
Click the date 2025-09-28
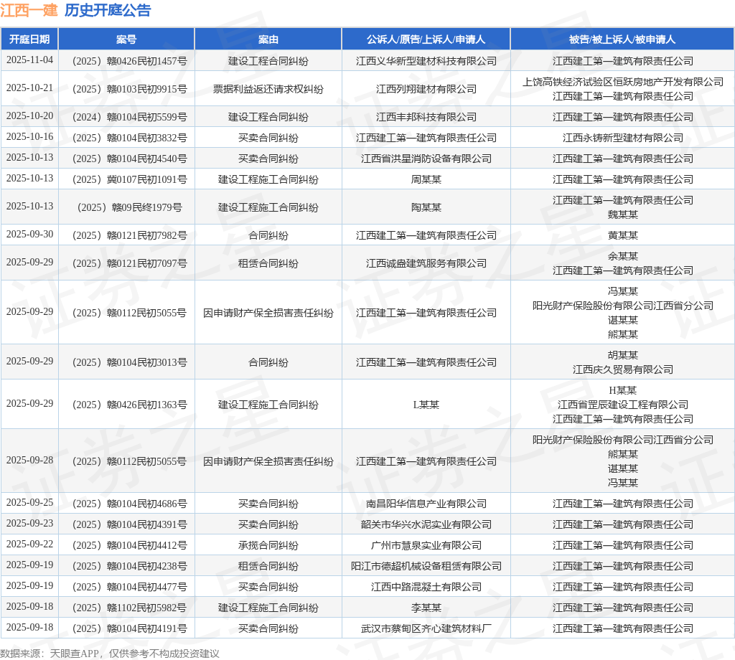pyautogui.click(x=29, y=461)
